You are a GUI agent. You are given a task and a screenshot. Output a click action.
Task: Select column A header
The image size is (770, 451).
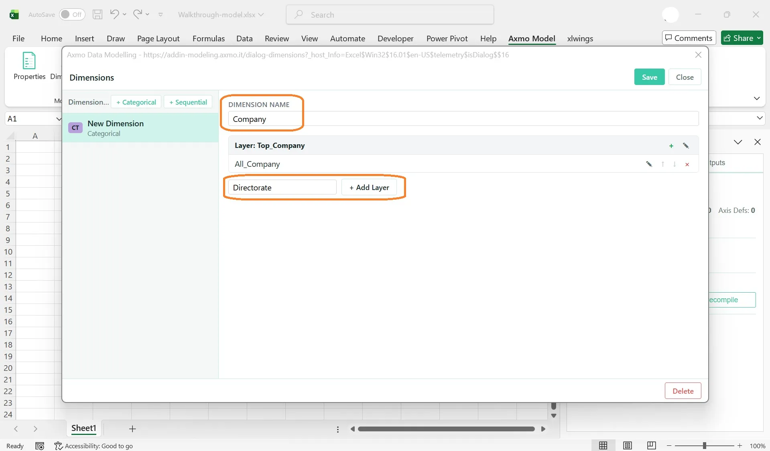pos(35,136)
